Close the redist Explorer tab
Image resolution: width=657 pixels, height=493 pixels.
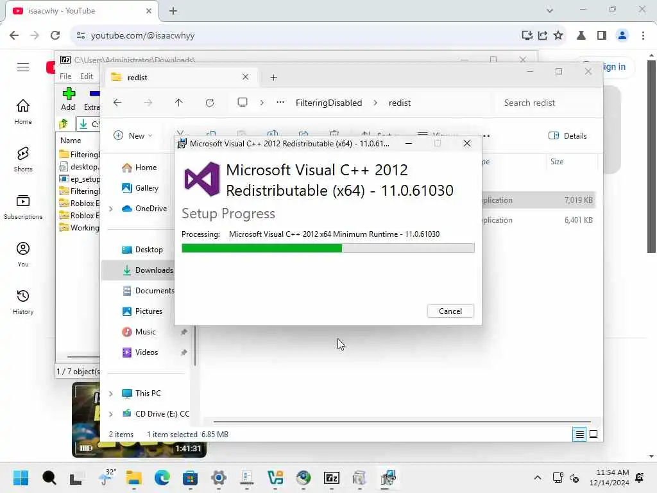245,77
